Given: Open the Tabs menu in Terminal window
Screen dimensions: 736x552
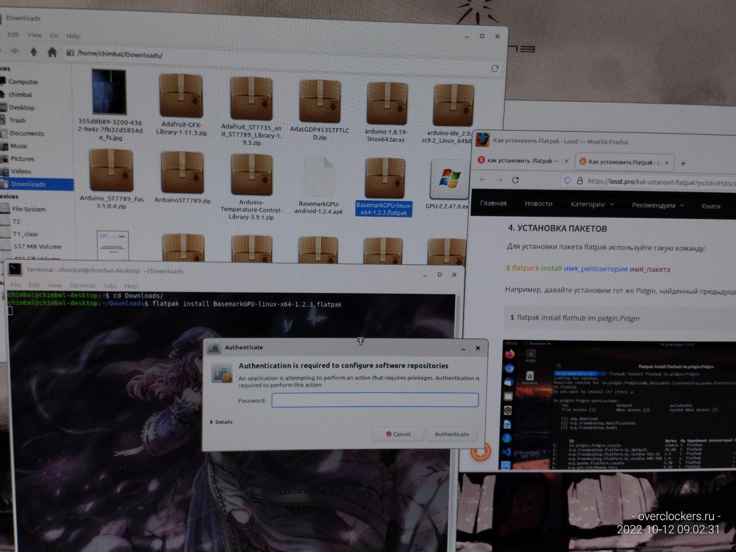Looking at the screenshot, I should click(x=110, y=286).
